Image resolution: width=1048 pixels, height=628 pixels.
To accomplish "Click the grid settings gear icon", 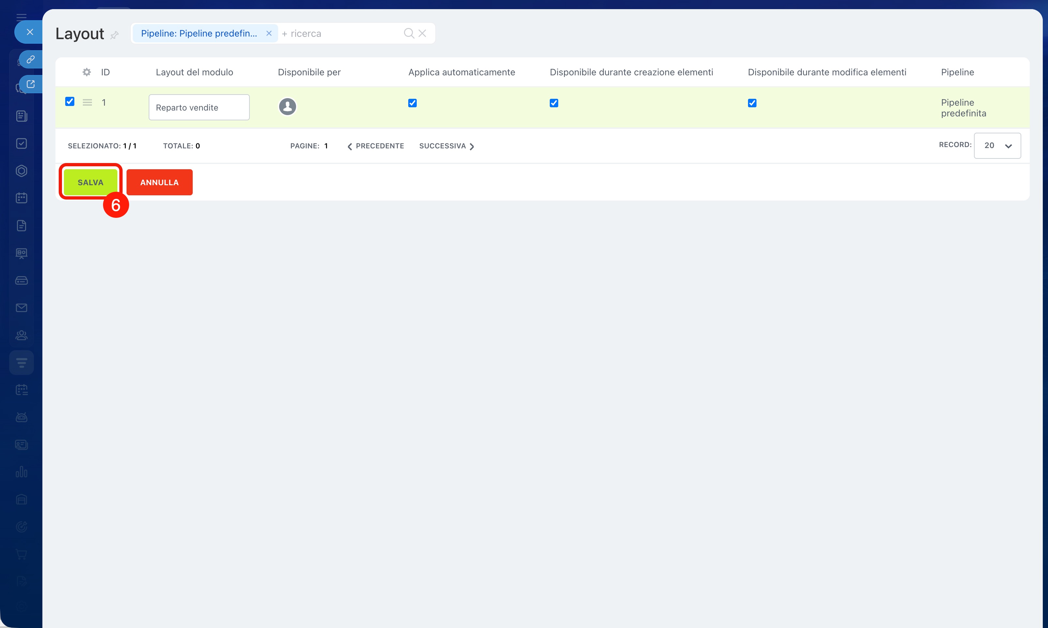I will [86, 72].
